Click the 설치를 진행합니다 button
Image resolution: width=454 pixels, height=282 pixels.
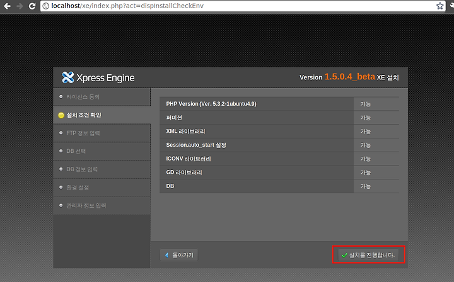(x=368, y=255)
